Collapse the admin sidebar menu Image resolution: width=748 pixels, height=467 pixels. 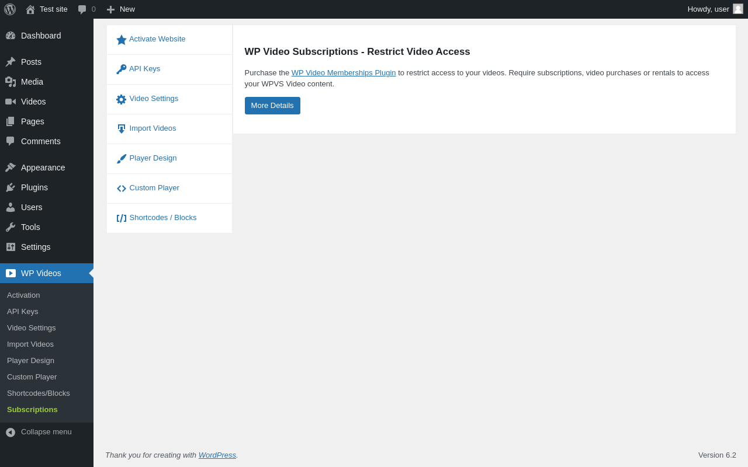pos(47,432)
